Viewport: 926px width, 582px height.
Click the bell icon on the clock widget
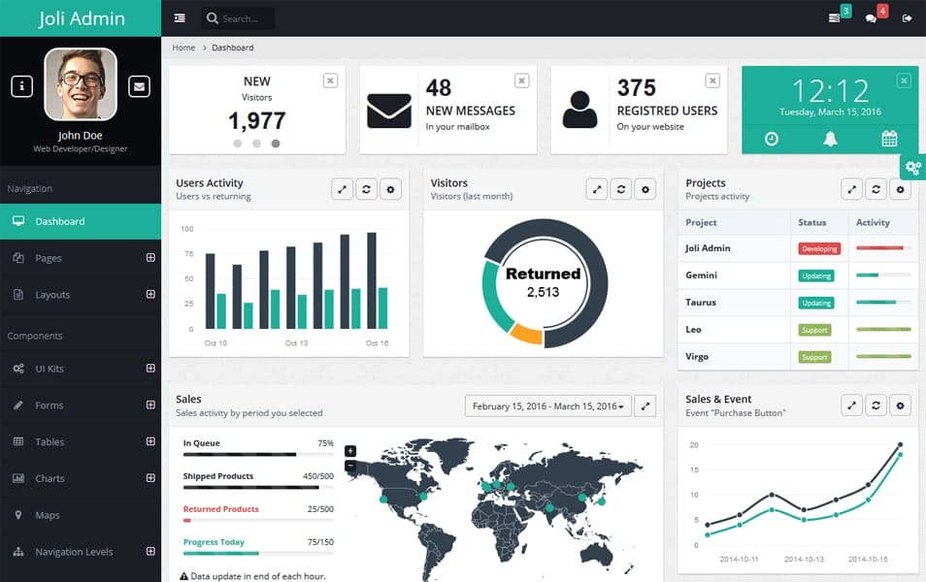[x=829, y=138]
